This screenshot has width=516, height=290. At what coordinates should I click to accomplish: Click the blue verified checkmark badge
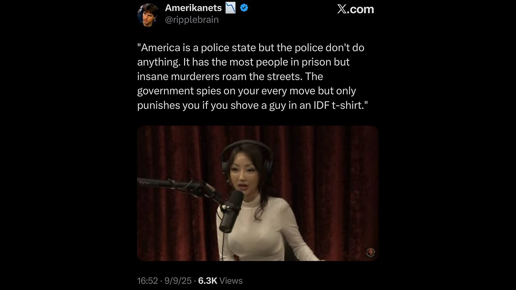pyautogui.click(x=244, y=8)
